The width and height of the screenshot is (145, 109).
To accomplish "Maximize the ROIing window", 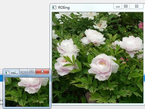I will pos(126,6).
